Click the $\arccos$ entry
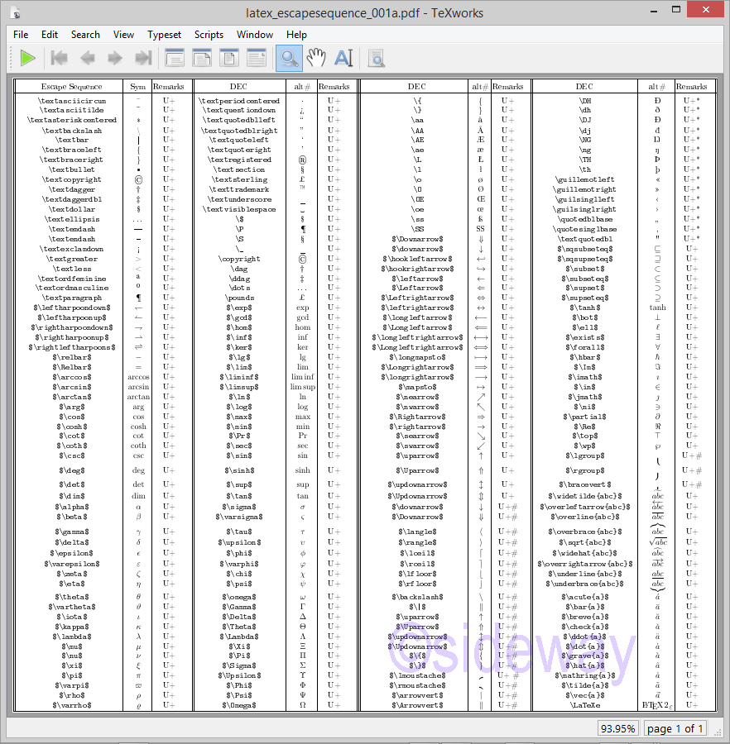The height and width of the screenshot is (744, 730). tap(72, 377)
